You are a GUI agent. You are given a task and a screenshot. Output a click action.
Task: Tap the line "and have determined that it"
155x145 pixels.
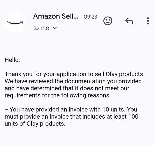pyautogui.click(x=67, y=88)
